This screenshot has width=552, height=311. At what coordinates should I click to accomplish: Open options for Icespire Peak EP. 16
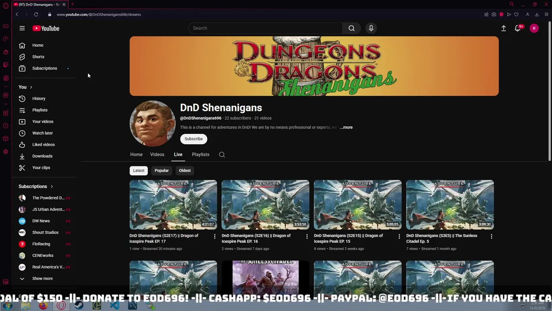(x=307, y=236)
